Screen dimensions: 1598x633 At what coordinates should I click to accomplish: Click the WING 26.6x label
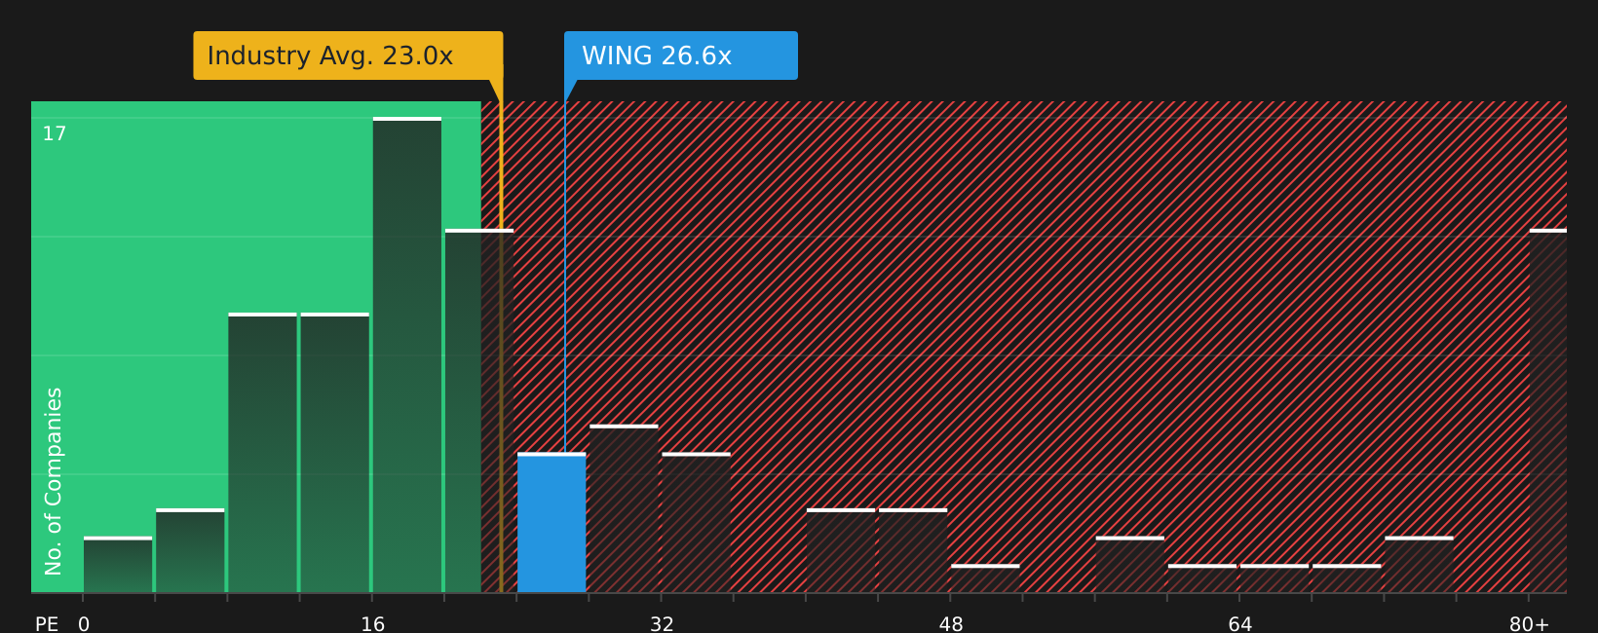pos(681,56)
